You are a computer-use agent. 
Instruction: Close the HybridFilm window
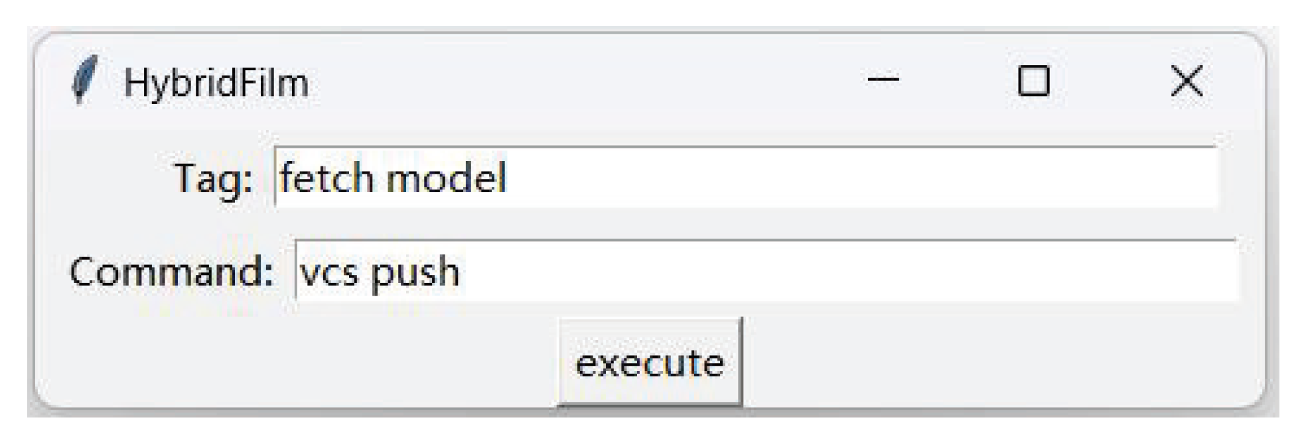pos(1187,81)
